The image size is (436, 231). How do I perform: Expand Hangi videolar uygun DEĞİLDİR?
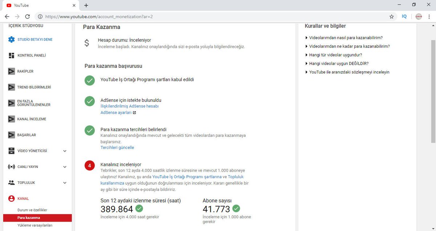pyautogui.click(x=337, y=63)
